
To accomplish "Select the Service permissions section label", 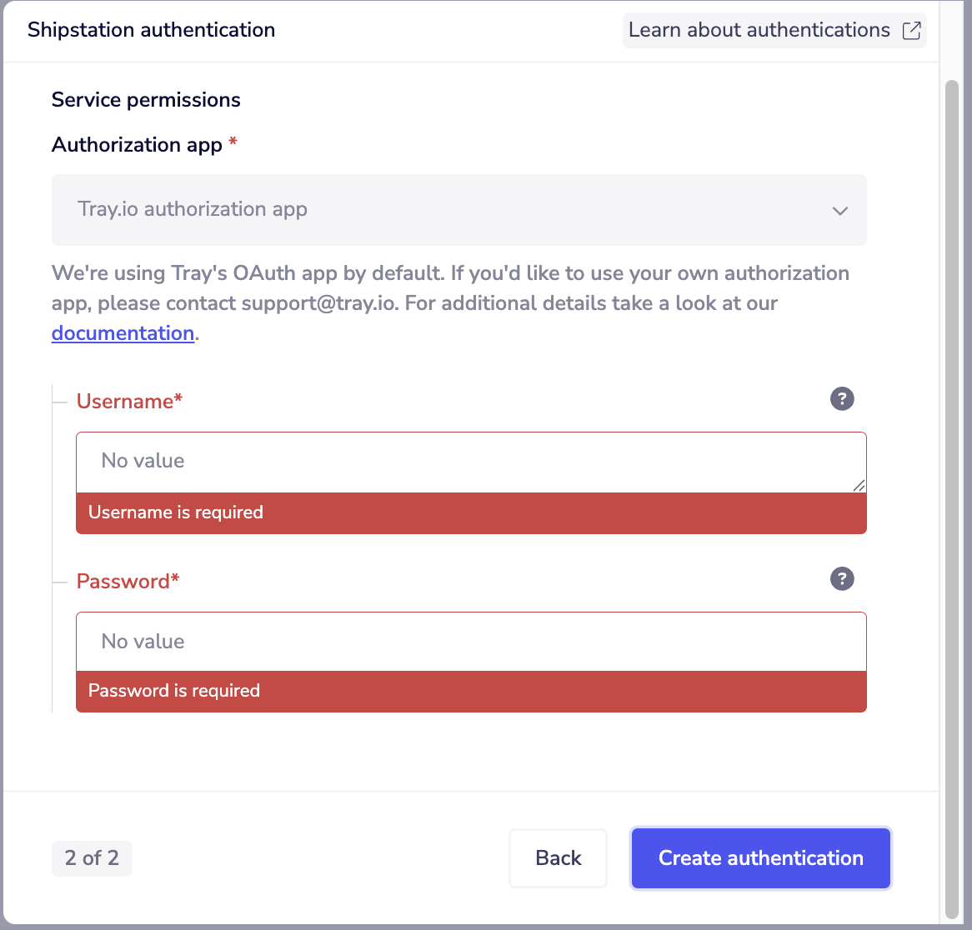I will [146, 99].
